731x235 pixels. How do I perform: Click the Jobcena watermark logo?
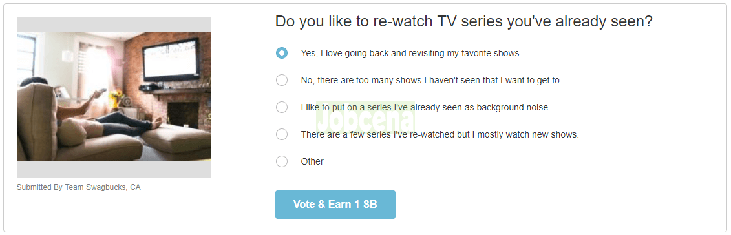click(x=366, y=116)
